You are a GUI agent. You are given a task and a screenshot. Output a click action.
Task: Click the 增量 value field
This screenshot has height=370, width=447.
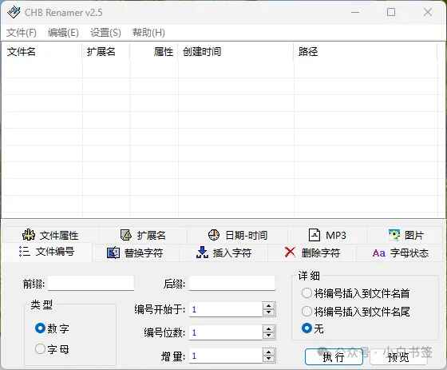point(225,356)
